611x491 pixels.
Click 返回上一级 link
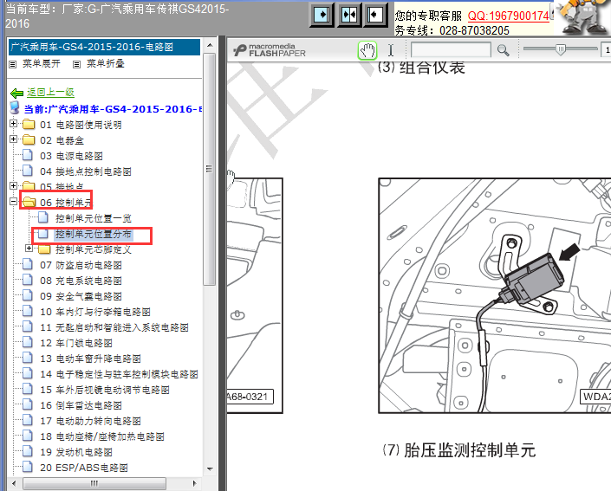(x=50, y=93)
